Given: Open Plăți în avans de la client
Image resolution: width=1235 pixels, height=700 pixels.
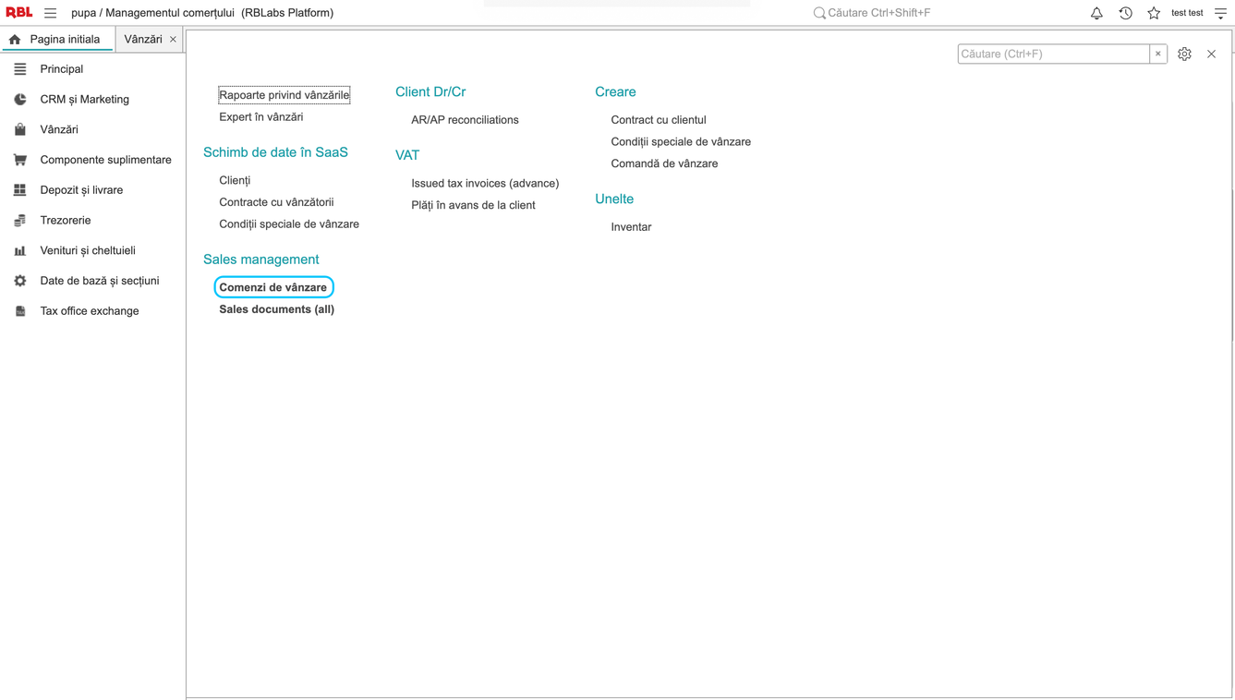Looking at the screenshot, I should coord(473,205).
